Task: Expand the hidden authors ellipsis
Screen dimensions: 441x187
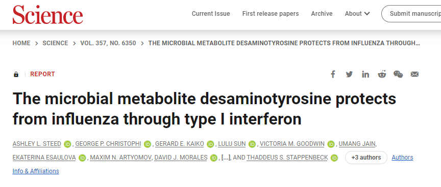Action: [226, 158]
